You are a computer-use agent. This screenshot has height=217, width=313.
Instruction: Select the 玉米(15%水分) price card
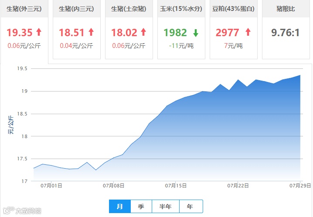(181, 30)
